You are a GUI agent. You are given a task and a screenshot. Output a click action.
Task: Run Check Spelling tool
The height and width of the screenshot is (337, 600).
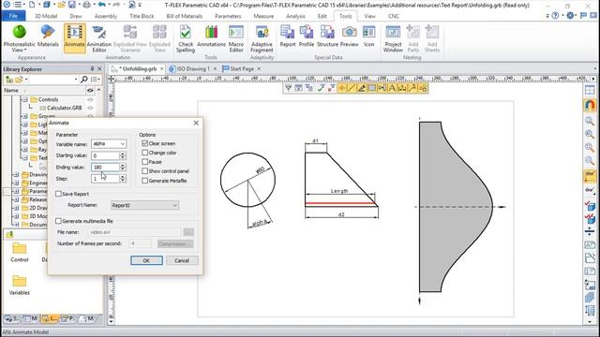pos(186,37)
